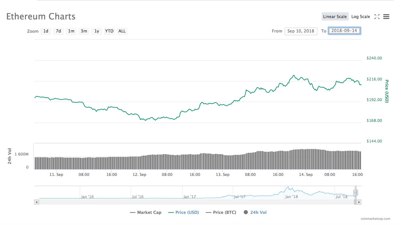This screenshot has width=401, height=226.
Task: Click the navigator range handle
Action: [355, 192]
